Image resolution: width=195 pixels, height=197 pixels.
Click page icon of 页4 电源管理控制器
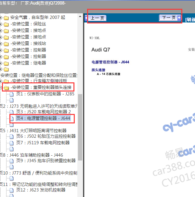[12, 119]
